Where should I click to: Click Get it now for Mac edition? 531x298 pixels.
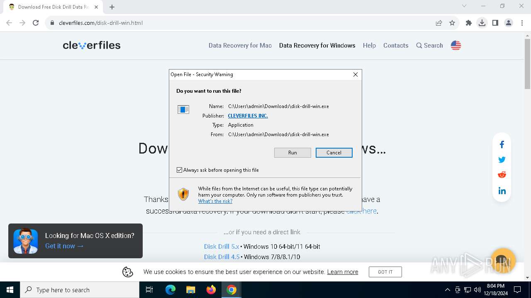(x=64, y=246)
